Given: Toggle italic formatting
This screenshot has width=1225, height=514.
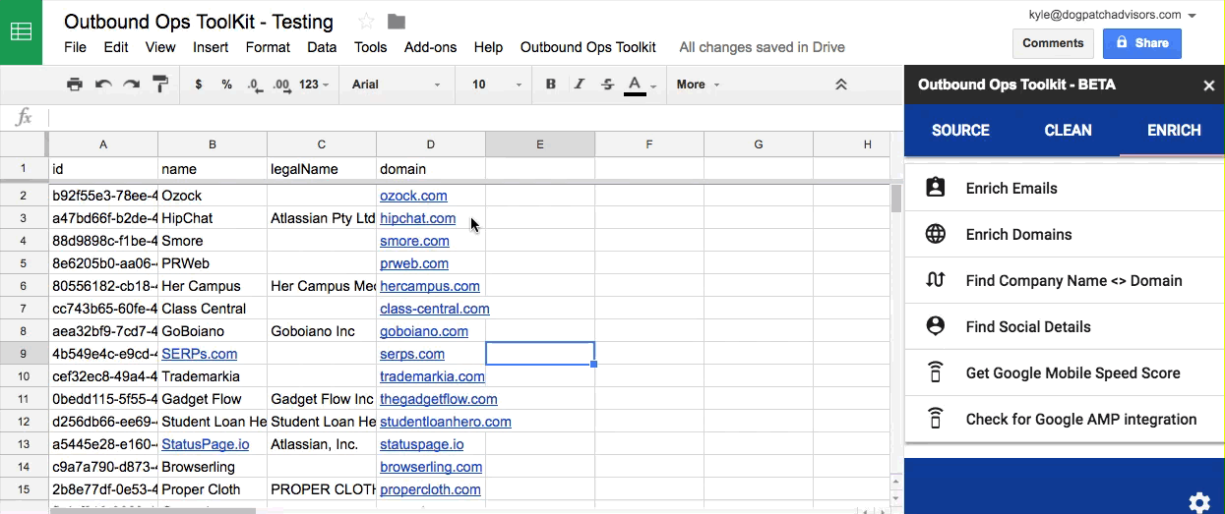Looking at the screenshot, I should tap(580, 85).
